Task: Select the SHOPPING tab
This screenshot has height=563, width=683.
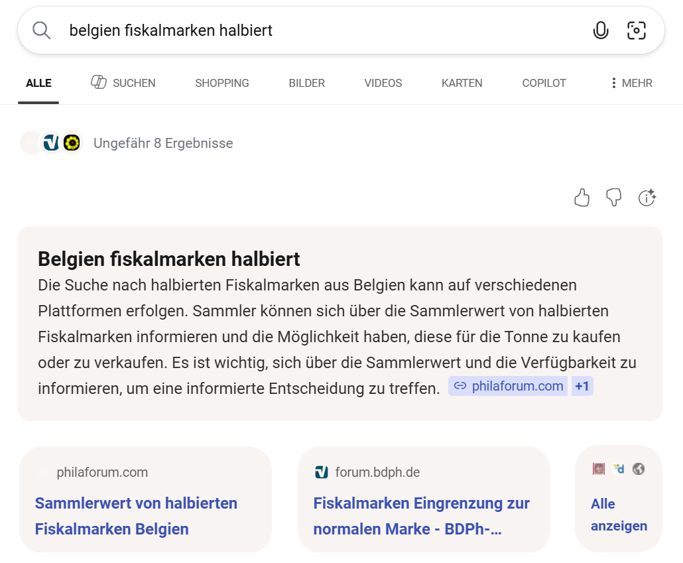Action: (x=221, y=83)
